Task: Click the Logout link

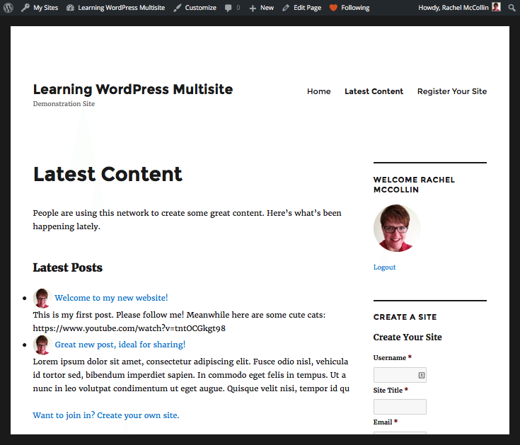Action: point(384,267)
